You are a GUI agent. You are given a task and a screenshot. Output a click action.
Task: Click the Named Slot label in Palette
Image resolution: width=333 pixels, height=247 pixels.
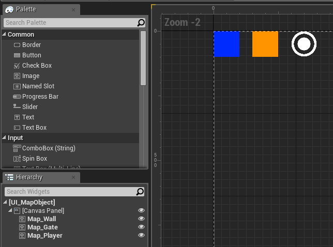(x=38, y=86)
